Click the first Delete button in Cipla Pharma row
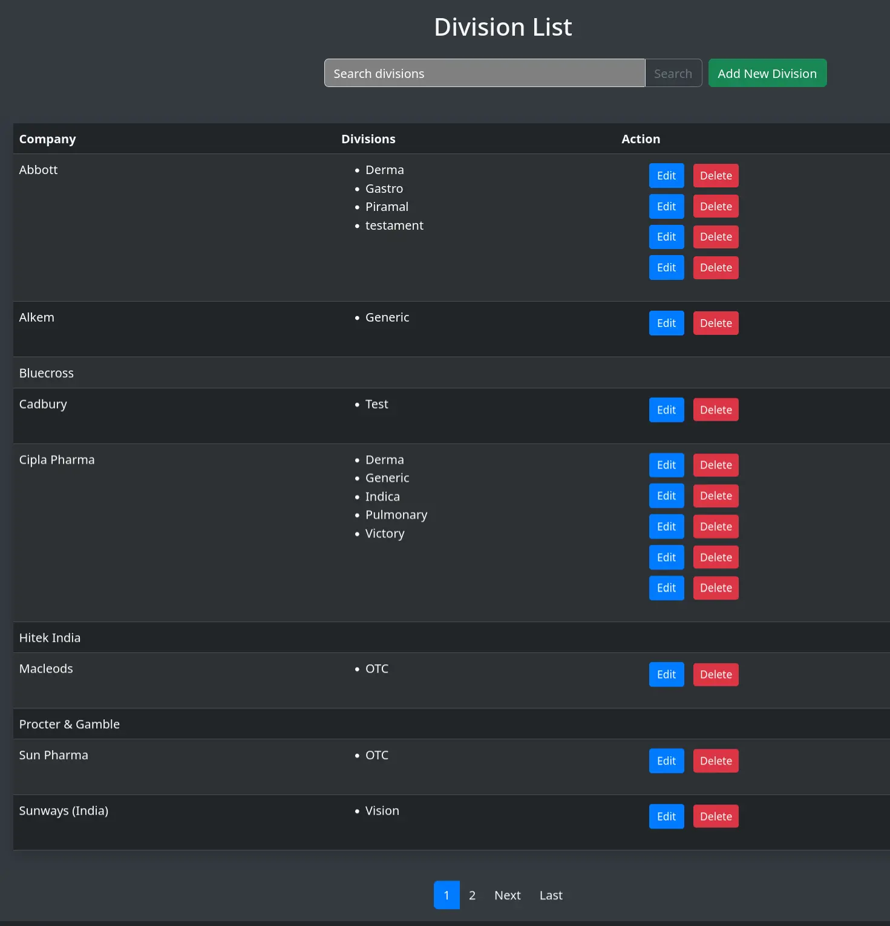 (716, 465)
